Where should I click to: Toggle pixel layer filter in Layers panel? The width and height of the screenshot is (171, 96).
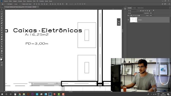coord(141,11)
